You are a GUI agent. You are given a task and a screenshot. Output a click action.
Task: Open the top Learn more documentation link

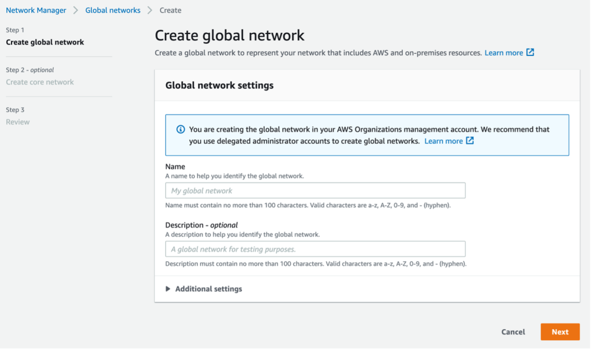pos(504,53)
